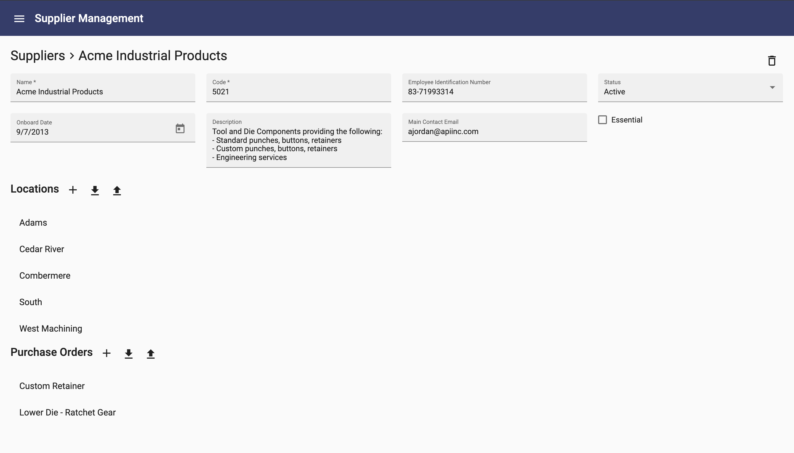Screen dimensions: 794x453
Task: Click the download locations icon
Action: point(95,190)
